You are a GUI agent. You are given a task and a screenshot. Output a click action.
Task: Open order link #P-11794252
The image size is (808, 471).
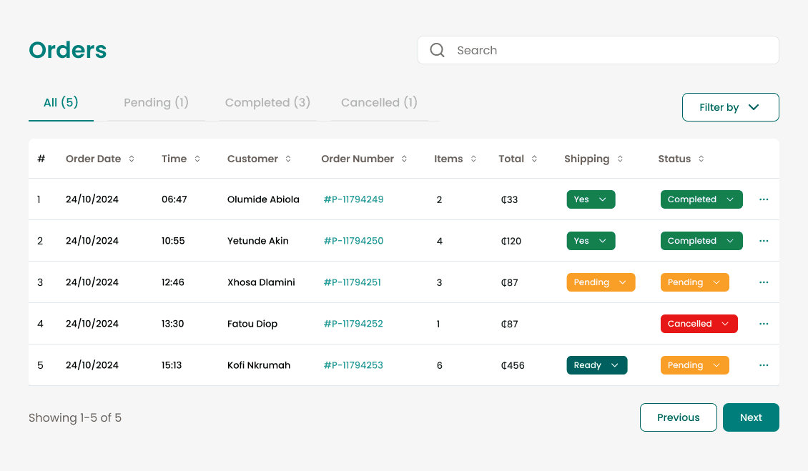(x=353, y=324)
